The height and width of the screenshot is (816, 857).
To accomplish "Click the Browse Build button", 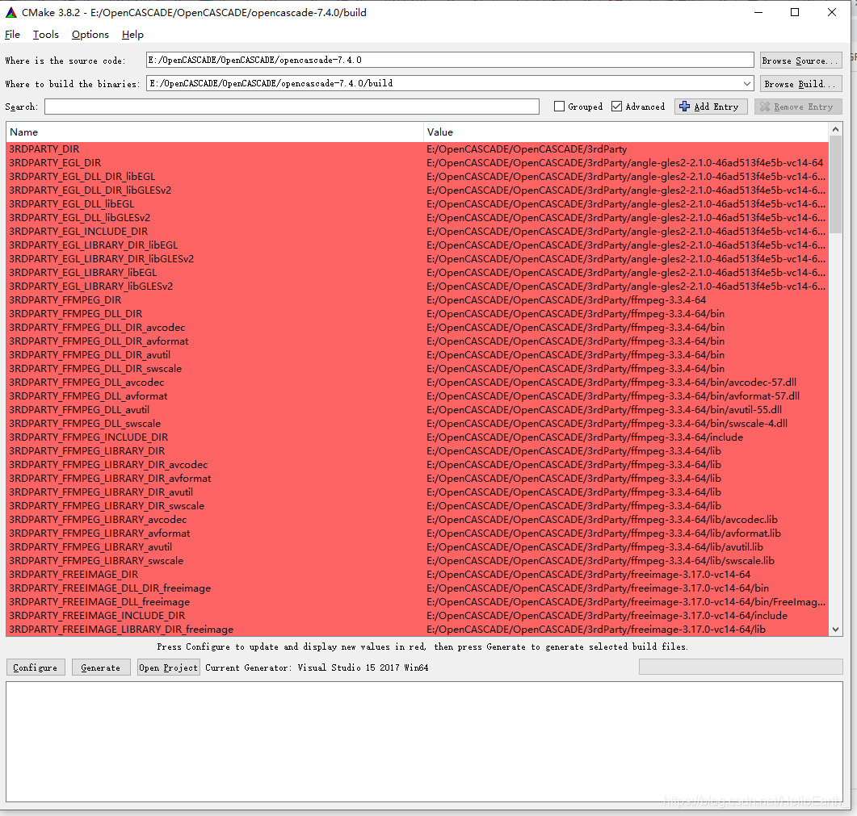I will 800,84.
